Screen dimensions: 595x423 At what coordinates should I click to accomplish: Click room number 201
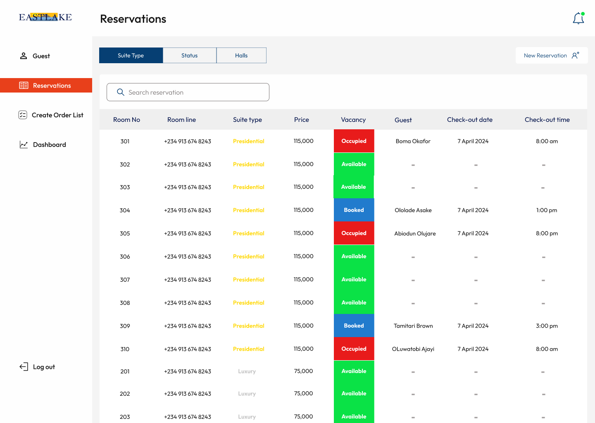point(125,371)
